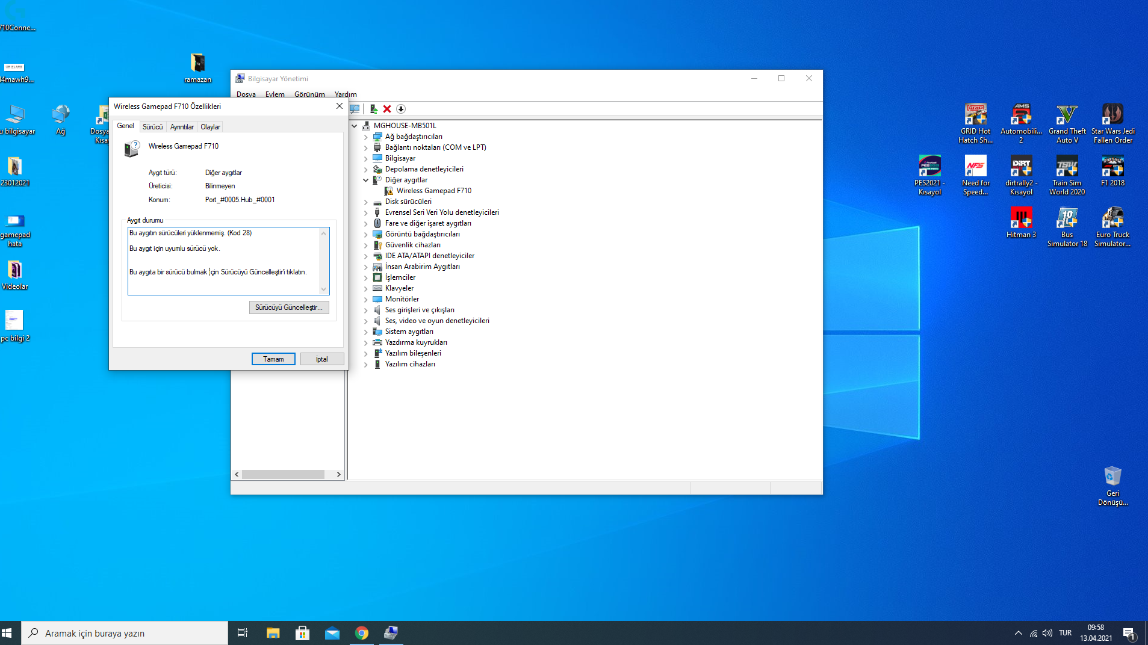The image size is (1148, 645).
Task: Open the Dosya menu
Action: pyautogui.click(x=246, y=94)
